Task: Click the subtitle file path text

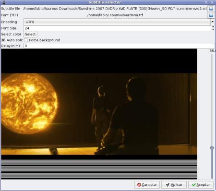Action: [115, 9]
